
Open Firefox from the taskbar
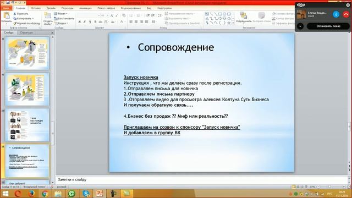31,193
